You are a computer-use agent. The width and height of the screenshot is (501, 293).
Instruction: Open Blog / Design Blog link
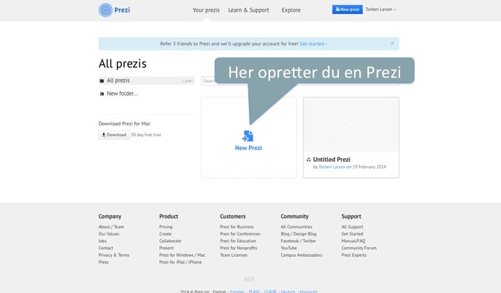coord(299,234)
